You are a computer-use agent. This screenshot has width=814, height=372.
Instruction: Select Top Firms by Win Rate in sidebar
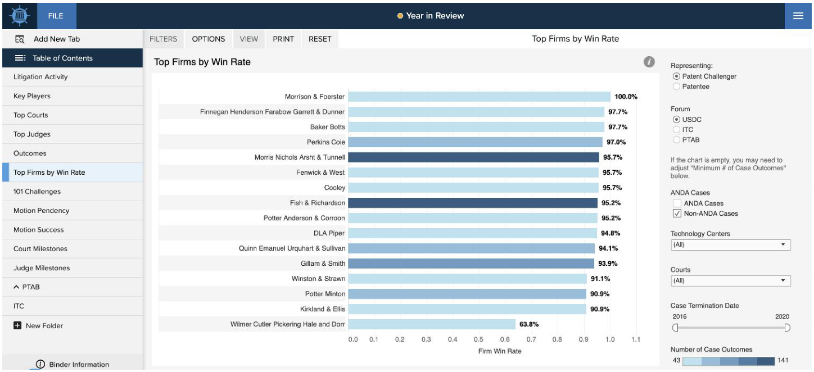pos(72,173)
